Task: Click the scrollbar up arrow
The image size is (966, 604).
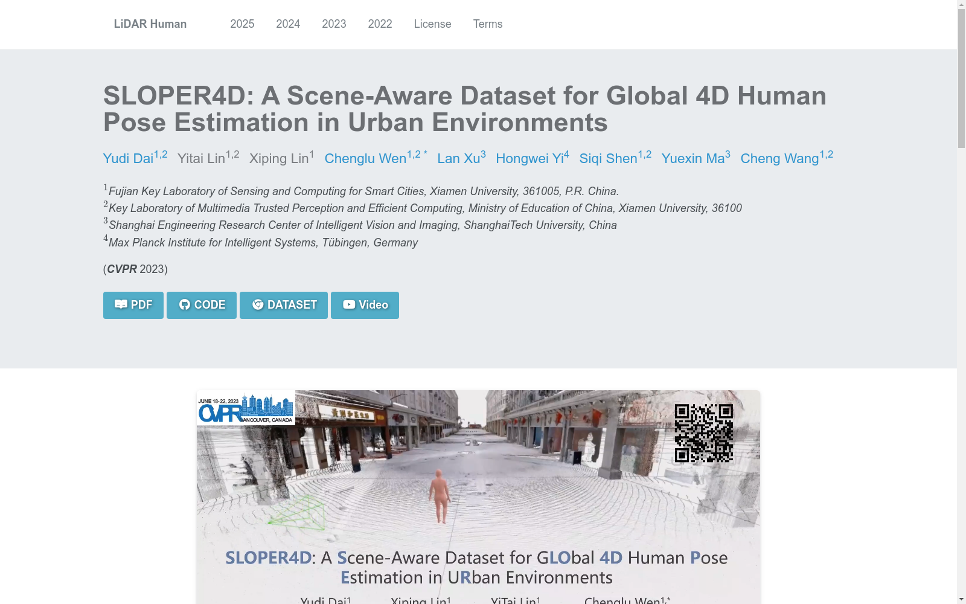Action: [x=961, y=4]
